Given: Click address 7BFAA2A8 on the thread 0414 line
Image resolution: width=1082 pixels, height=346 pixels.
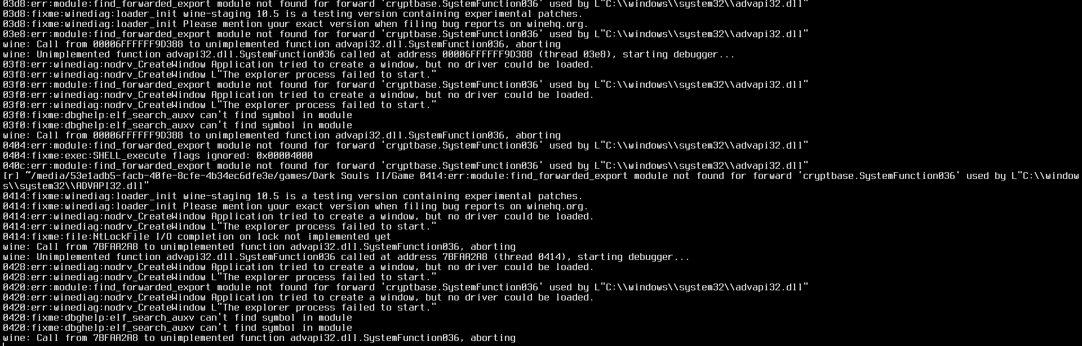Looking at the screenshot, I should click(x=465, y=257).
